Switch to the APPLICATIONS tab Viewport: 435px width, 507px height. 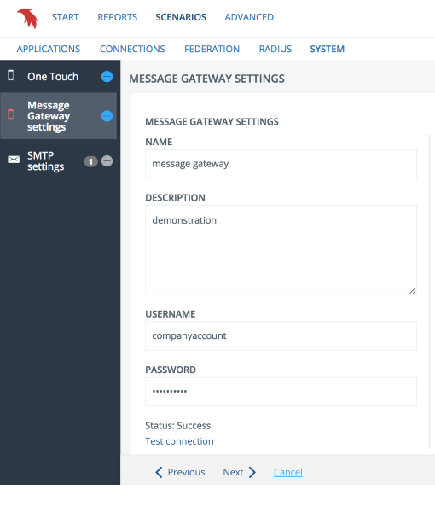point(49,49)
